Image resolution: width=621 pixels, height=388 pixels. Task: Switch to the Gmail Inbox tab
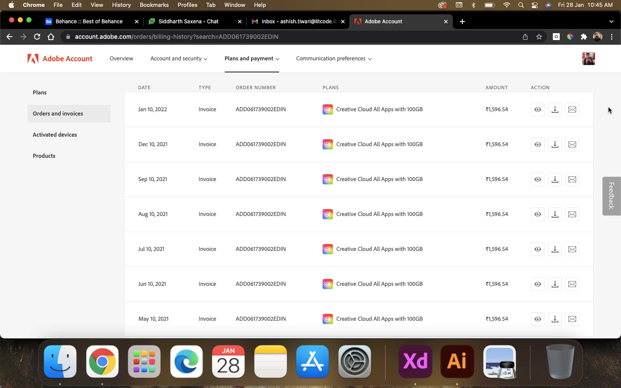294,22
